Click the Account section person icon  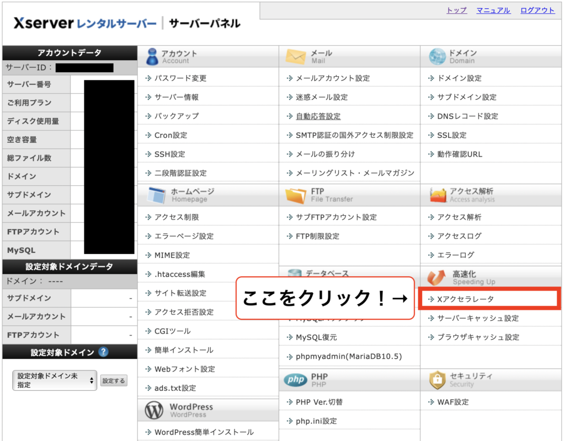coord(152,57)
